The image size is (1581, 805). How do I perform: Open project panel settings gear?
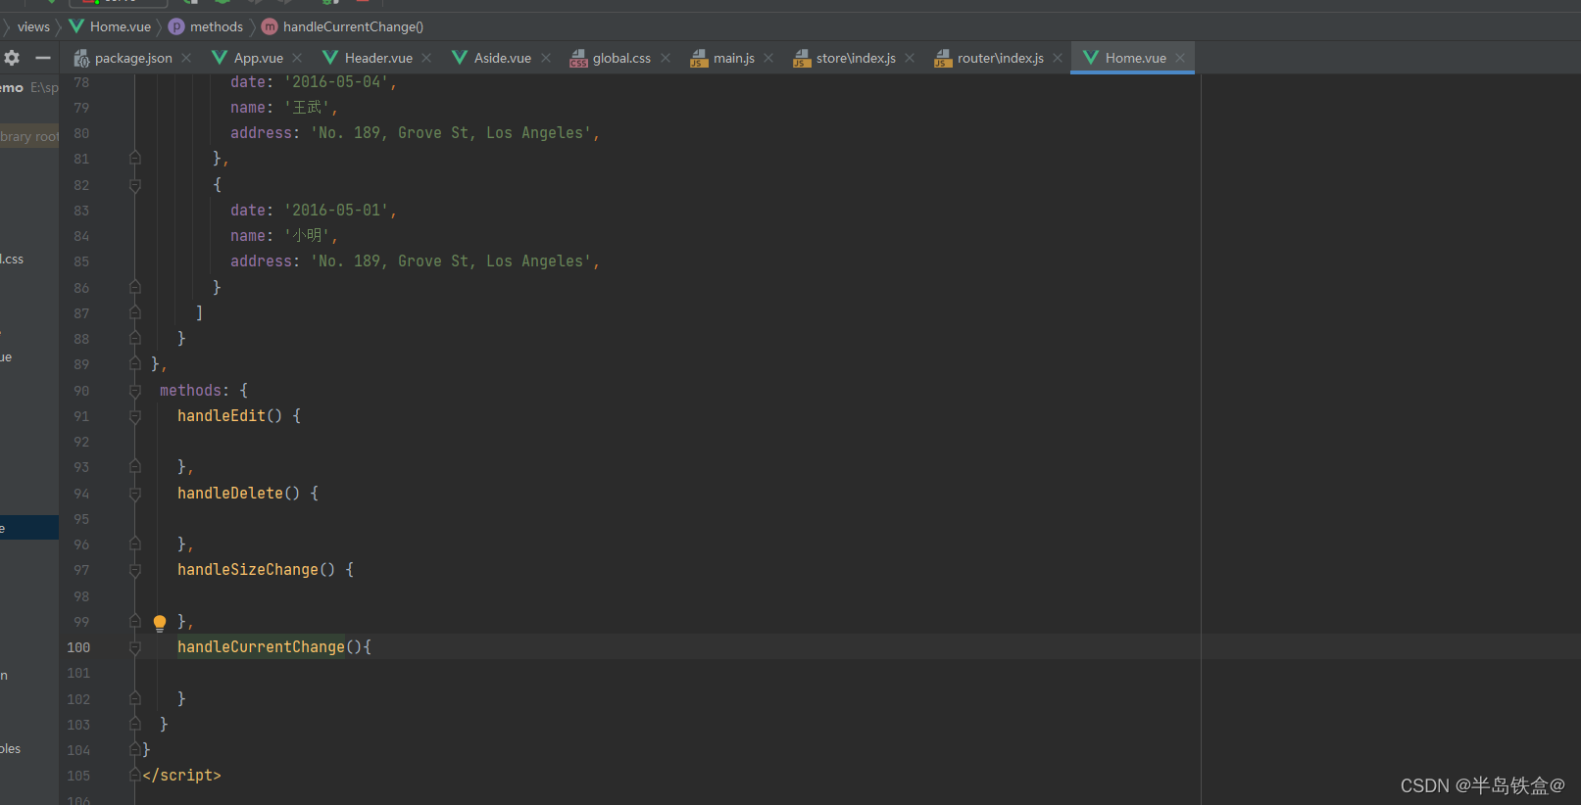[x=12, y=58]
